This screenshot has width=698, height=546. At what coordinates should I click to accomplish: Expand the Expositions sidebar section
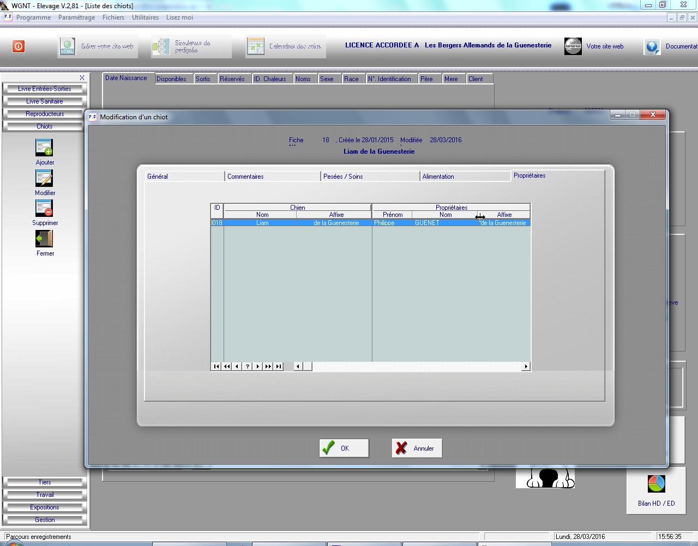tap(45, 507)
